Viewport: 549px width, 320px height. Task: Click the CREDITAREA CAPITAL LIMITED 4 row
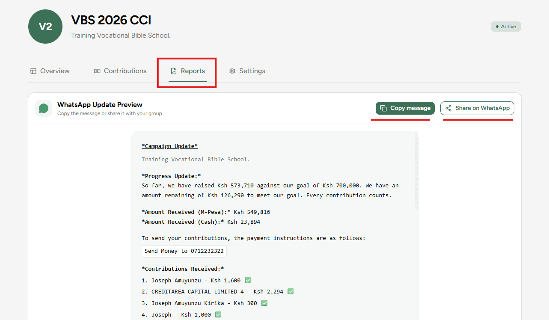(218, 292)
